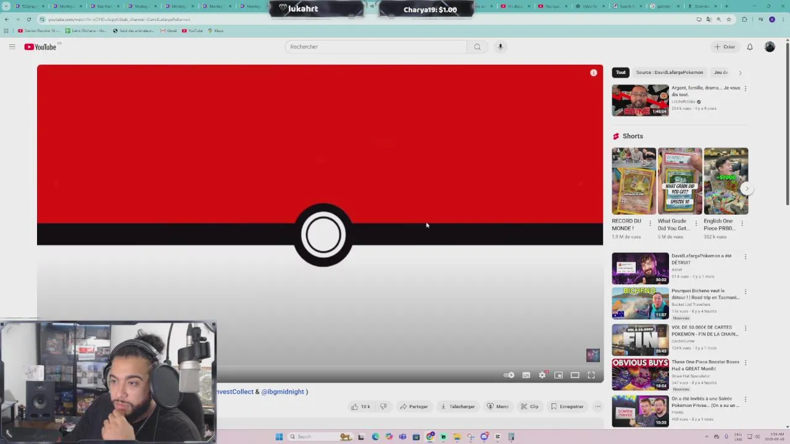Dislike the video
Viewport: 790px width, 444px height.
coord(383,406)
